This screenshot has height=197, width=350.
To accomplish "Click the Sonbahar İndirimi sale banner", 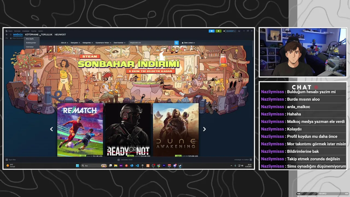I will coord(129,64).
